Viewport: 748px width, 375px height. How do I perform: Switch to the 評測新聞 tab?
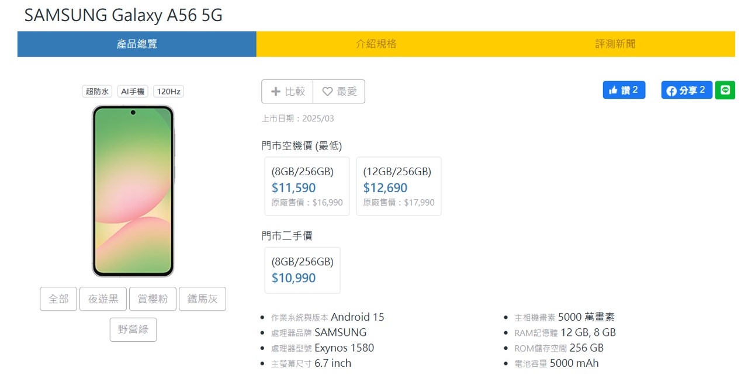pyautogui.click(x=615, y=44)
